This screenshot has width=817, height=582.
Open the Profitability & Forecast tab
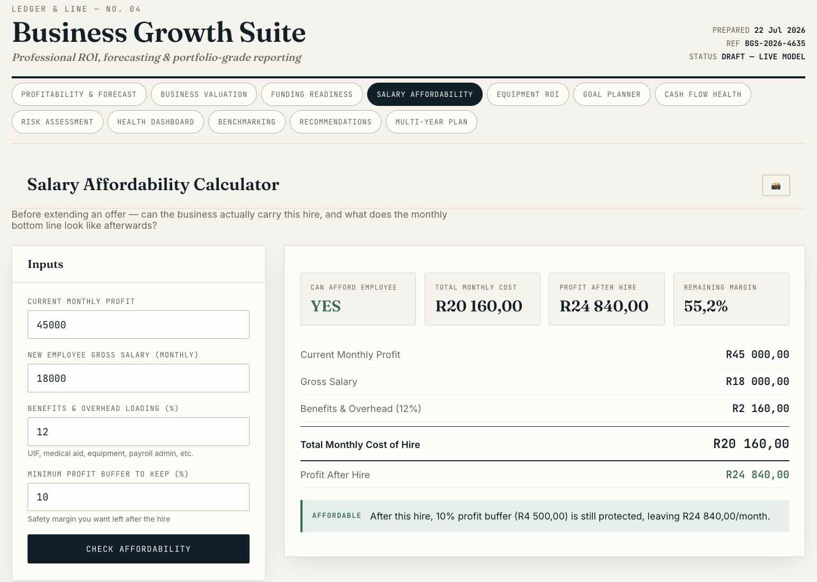(x=79, y=94)
